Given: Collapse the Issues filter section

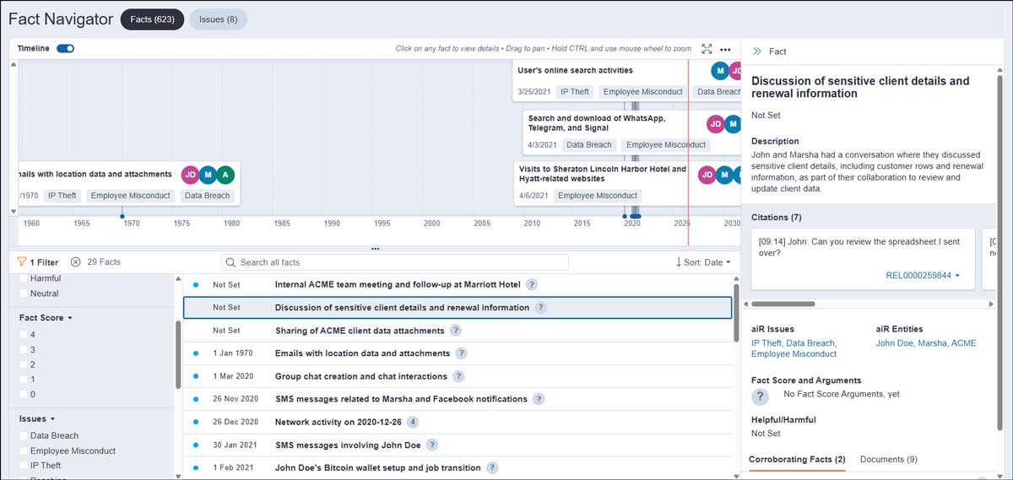Looking at the screenshot, I should point(37,418).
